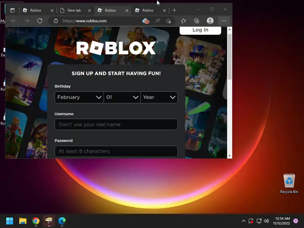
Task: Open network status tray icon
Action: (259, 221)
